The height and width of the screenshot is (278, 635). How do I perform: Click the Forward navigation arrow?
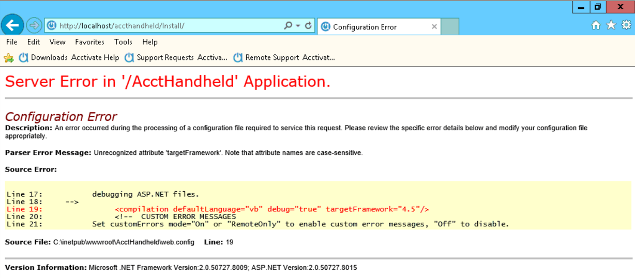coord(34,25)
